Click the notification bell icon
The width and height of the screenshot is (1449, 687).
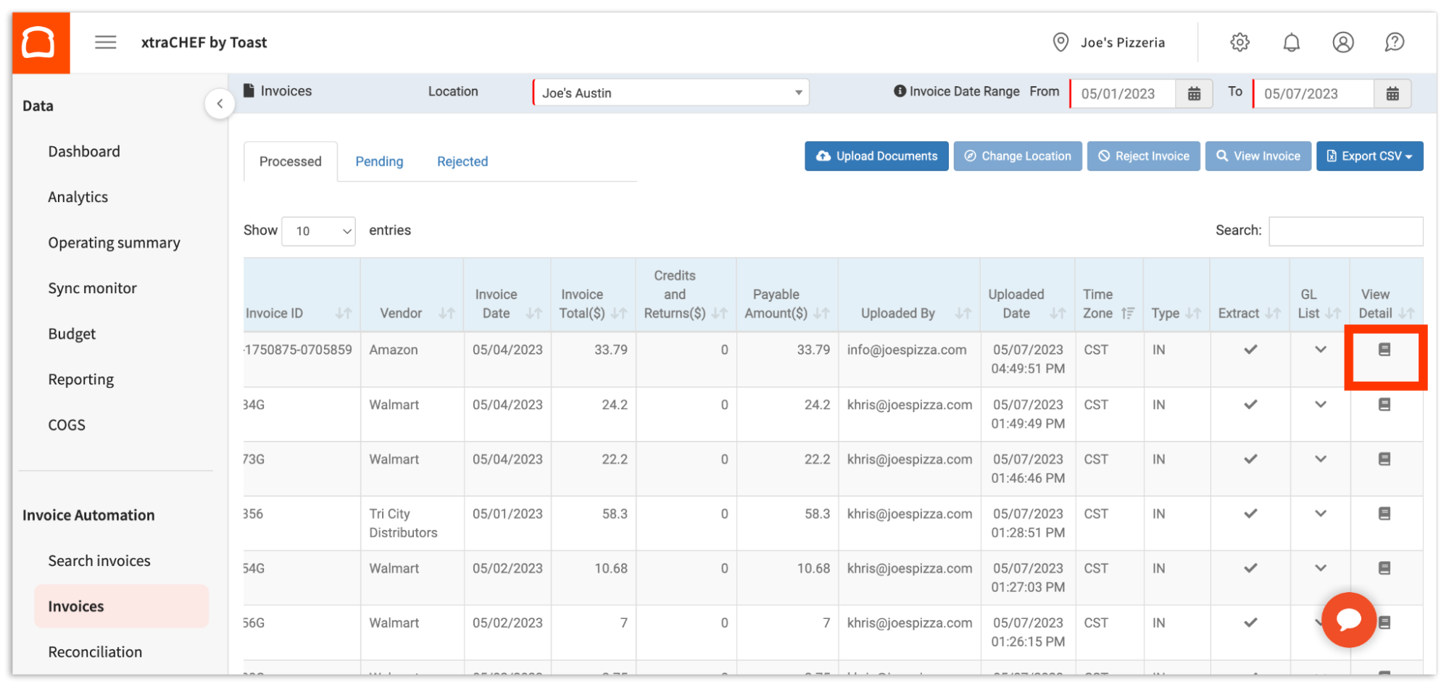[x=1292, y=42]
